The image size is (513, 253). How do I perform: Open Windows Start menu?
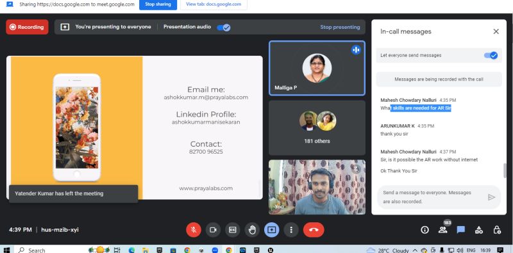coord(6,250)
